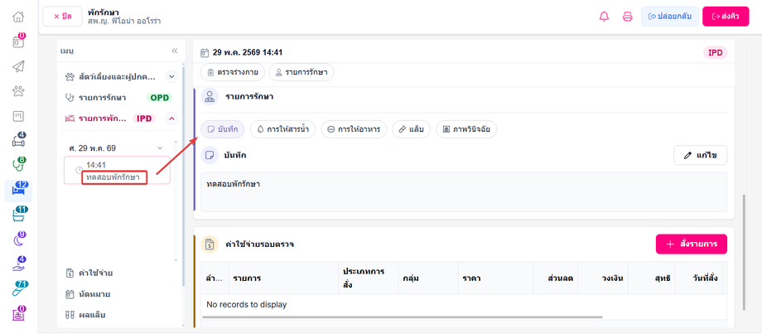The image size is (762, 334).
Task: Open the calendar icon with badge 0
Action: (x=18, y=41)
